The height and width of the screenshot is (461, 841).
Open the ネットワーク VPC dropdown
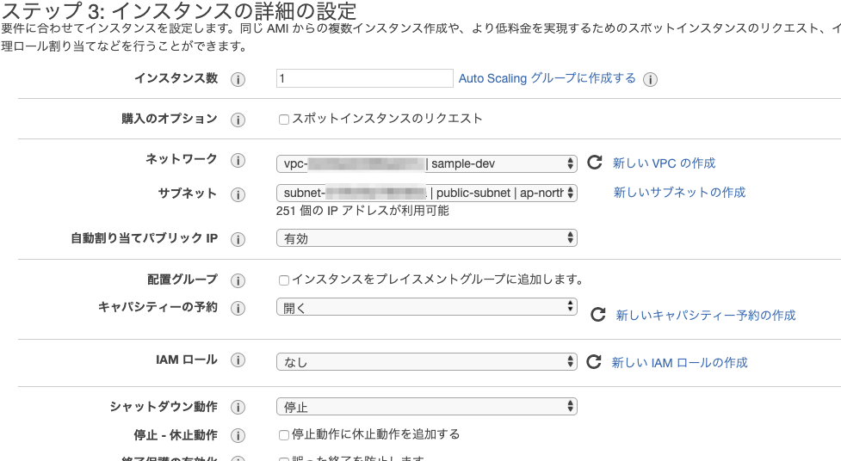click(x=426, y=163)
